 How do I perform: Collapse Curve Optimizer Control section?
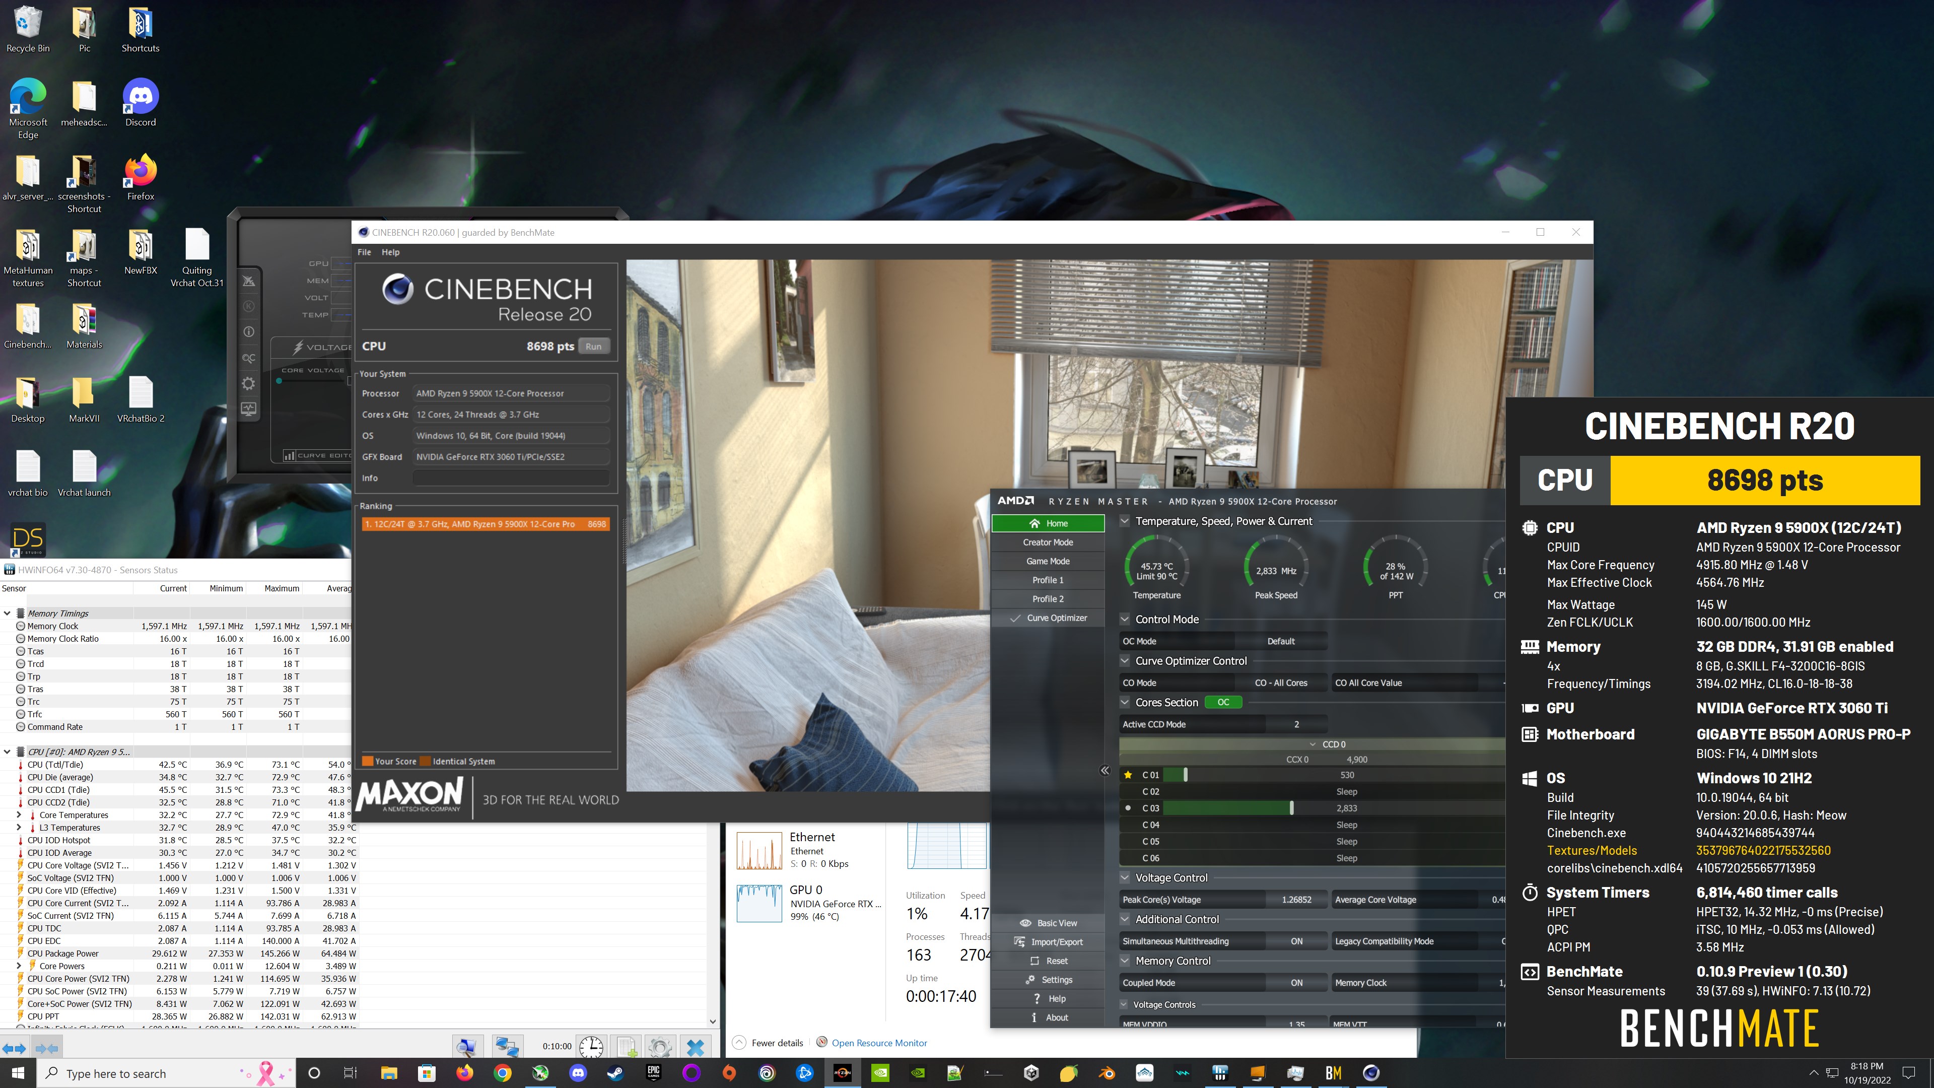(x=1125, y=661)
